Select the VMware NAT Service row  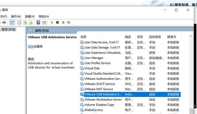tap(130, 89)
